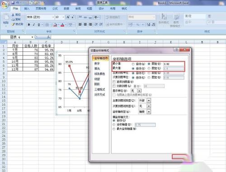
Task: Click the Increase Font Size icon
Action: pos(68,17)
